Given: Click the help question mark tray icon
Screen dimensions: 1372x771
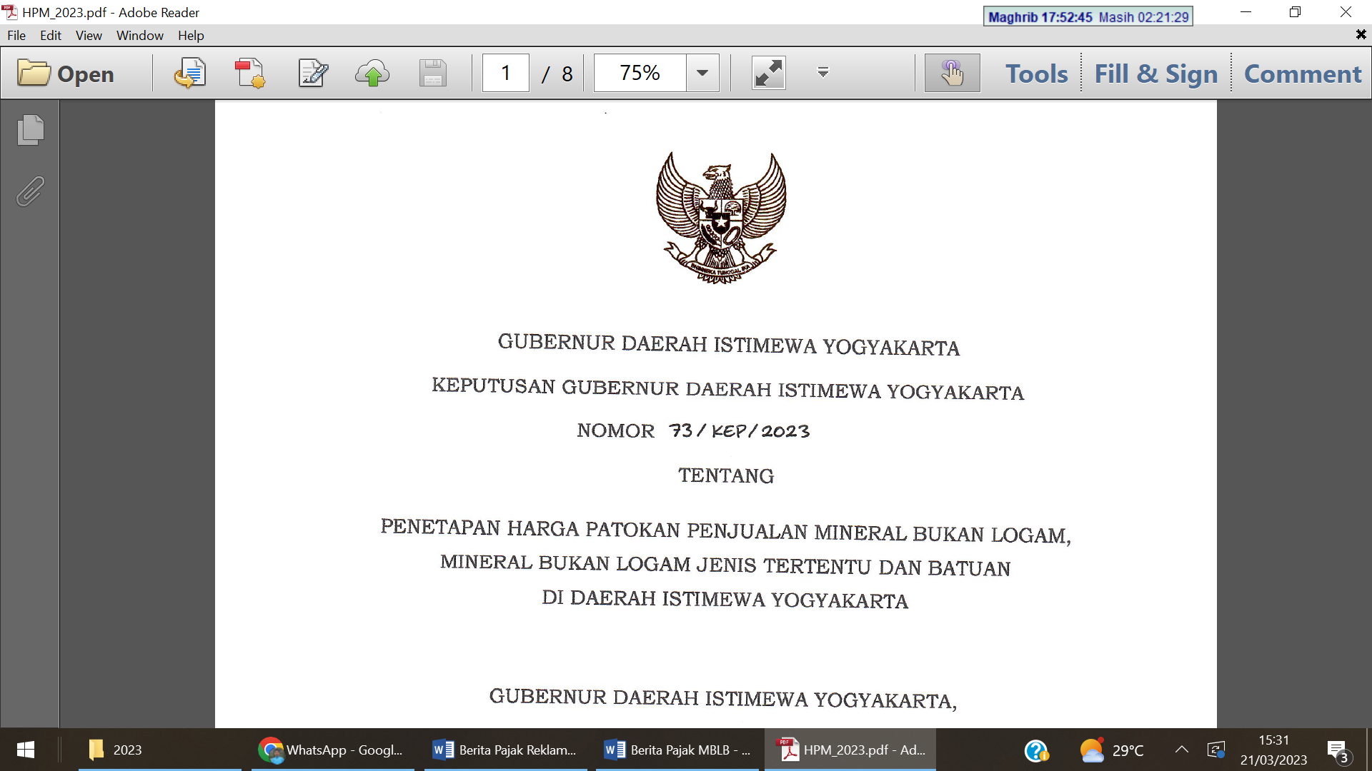Looking at the screenshot, I should [1036, 750].
